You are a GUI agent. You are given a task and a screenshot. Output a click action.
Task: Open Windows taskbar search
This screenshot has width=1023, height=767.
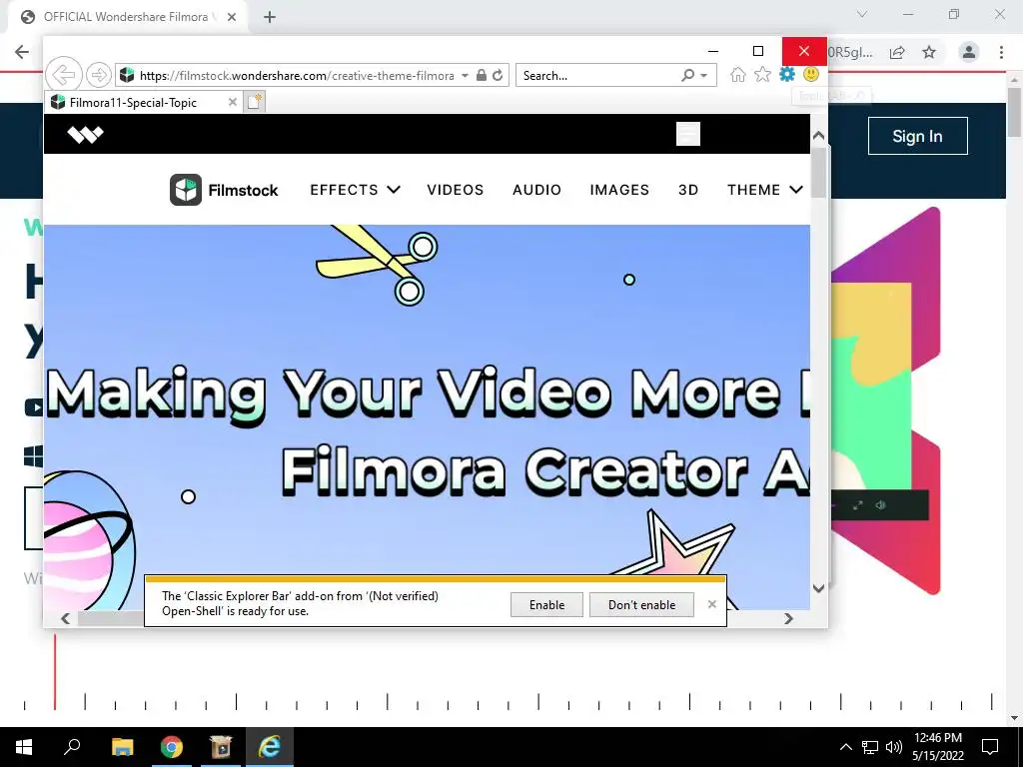[x=72, y=747]
